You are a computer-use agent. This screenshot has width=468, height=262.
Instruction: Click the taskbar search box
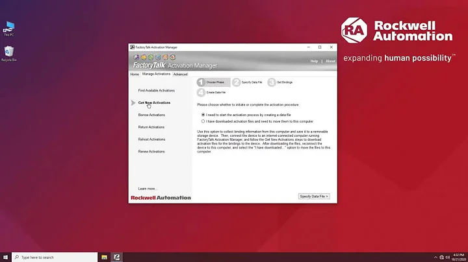point(55,257)
